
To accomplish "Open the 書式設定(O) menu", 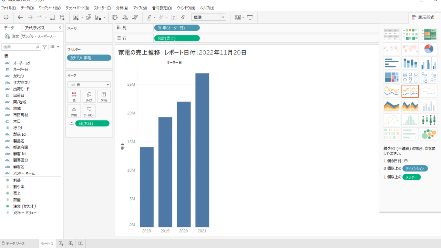I will tap(162, 8).
